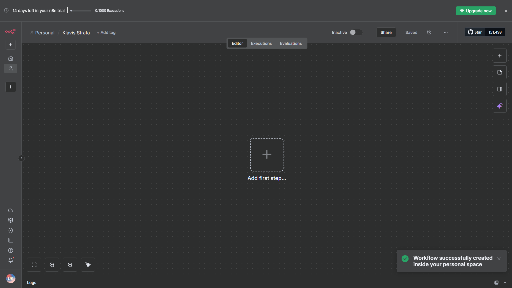512x288 pixels.
Task: View Insights via the bar chart icon
Action: coord(11,240)
